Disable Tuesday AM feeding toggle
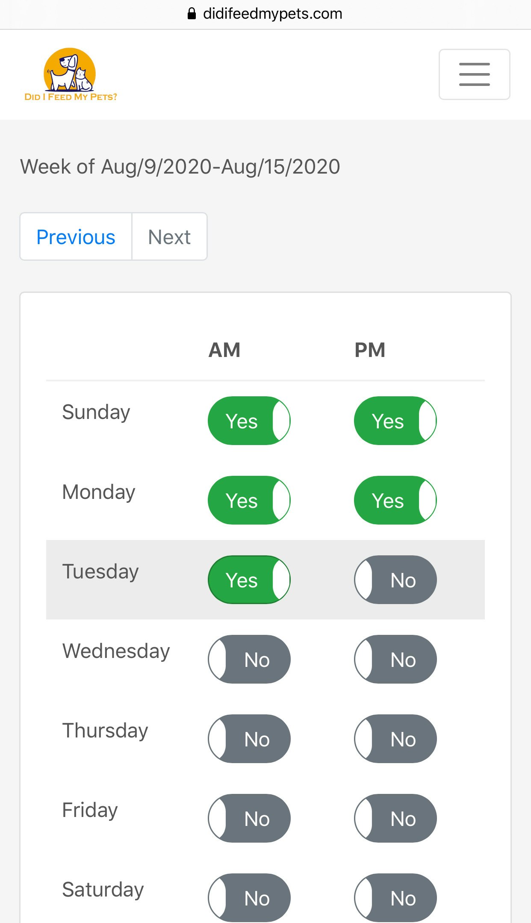 click(x=249, y=580)
